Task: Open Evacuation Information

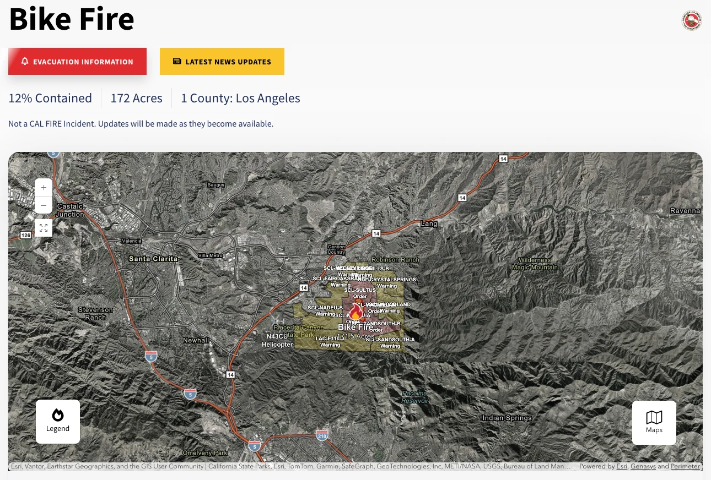Action: click(x=77, y=62)
